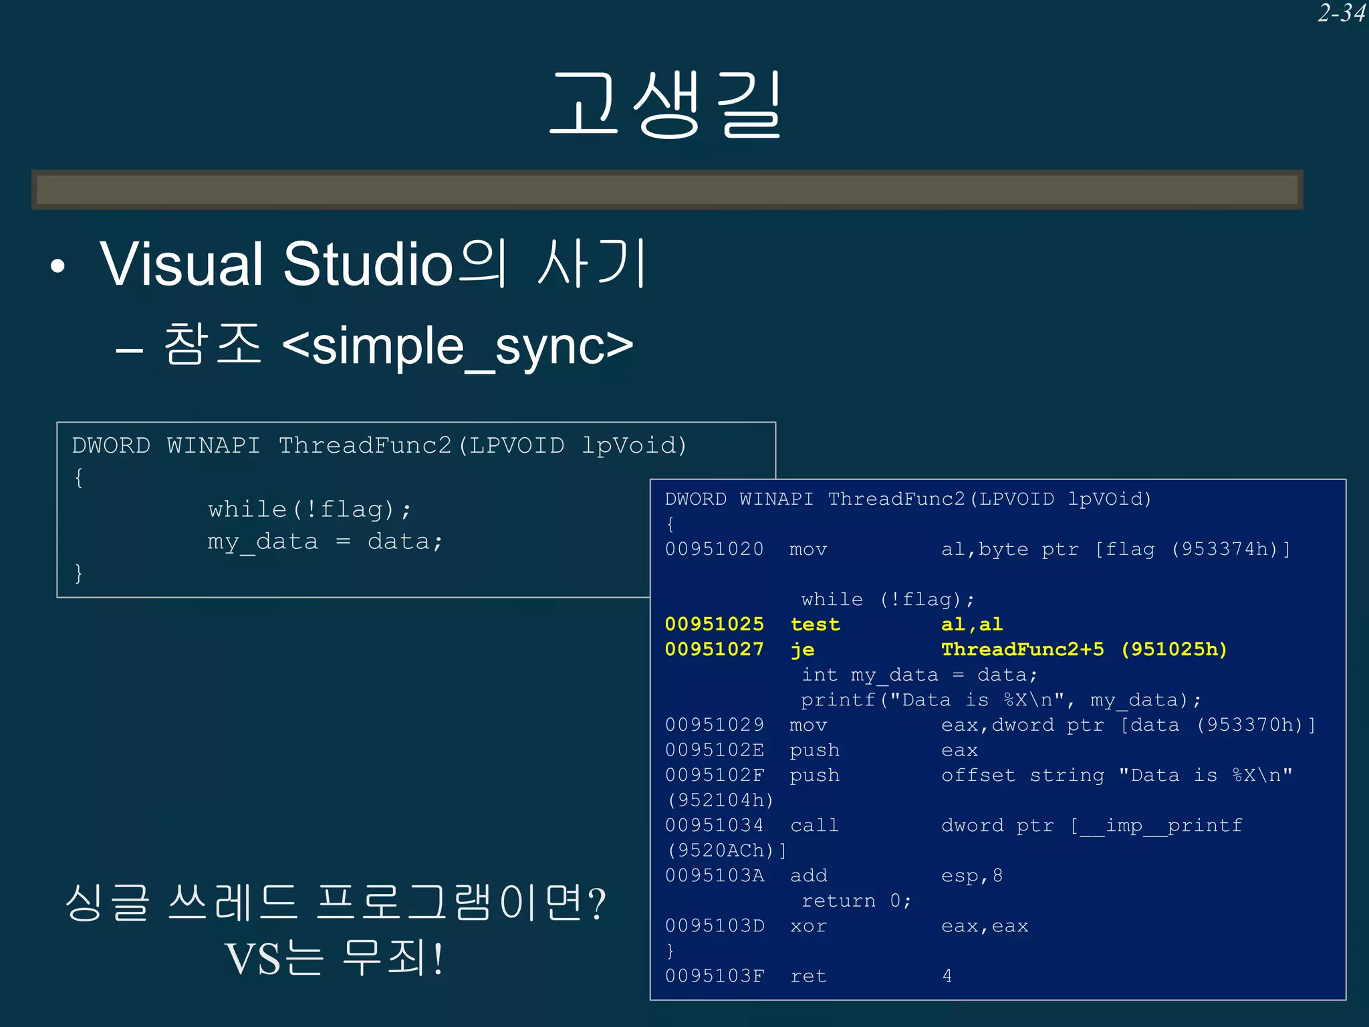Click the 00951034 call dword ptr line

coord(953,826)
